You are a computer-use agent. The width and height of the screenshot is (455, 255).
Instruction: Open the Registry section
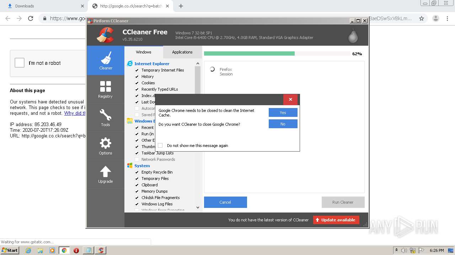[106, 89]
